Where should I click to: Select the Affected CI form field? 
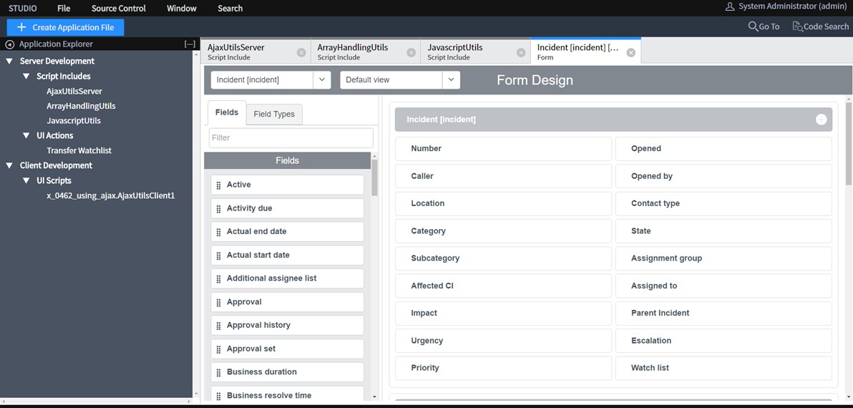503,286
